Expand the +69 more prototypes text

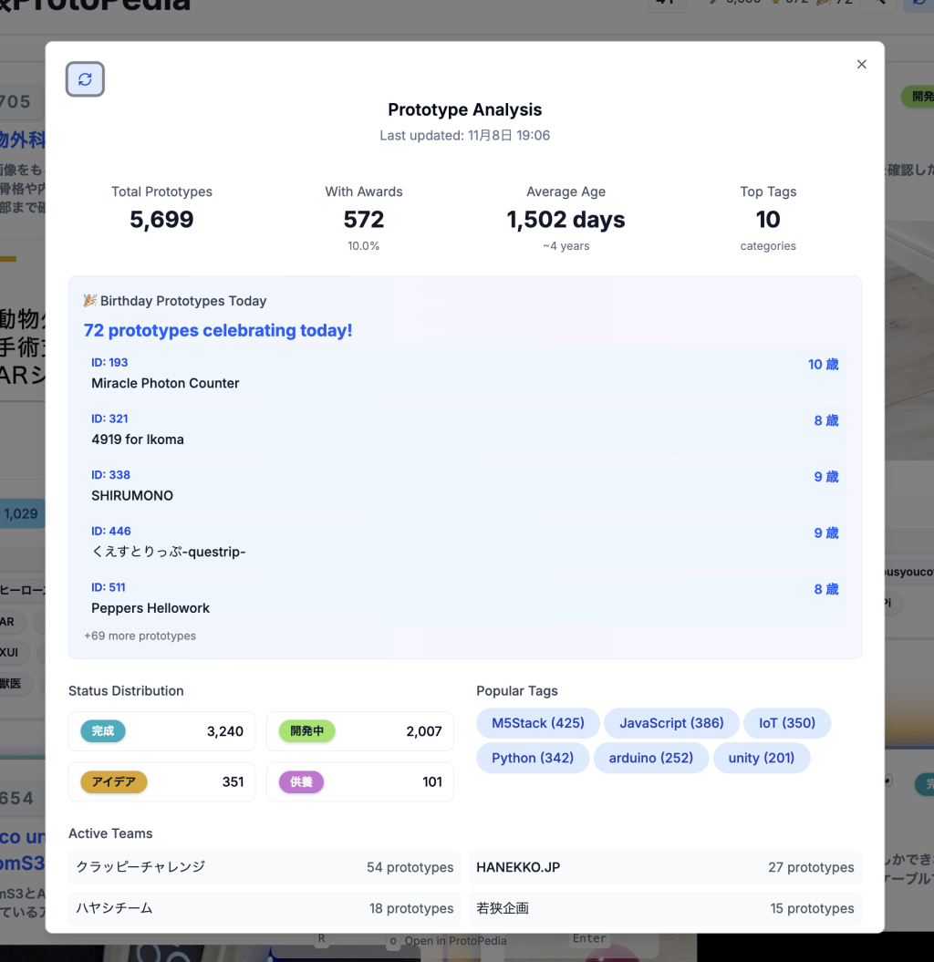(140, 636)
